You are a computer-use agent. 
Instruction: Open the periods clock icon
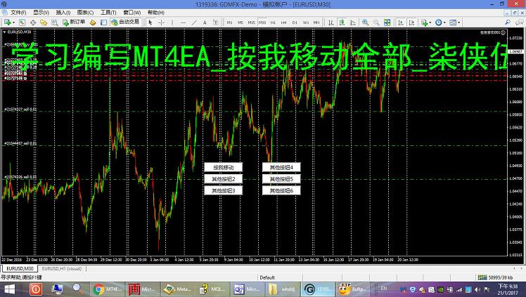click(x=438, y=22)
